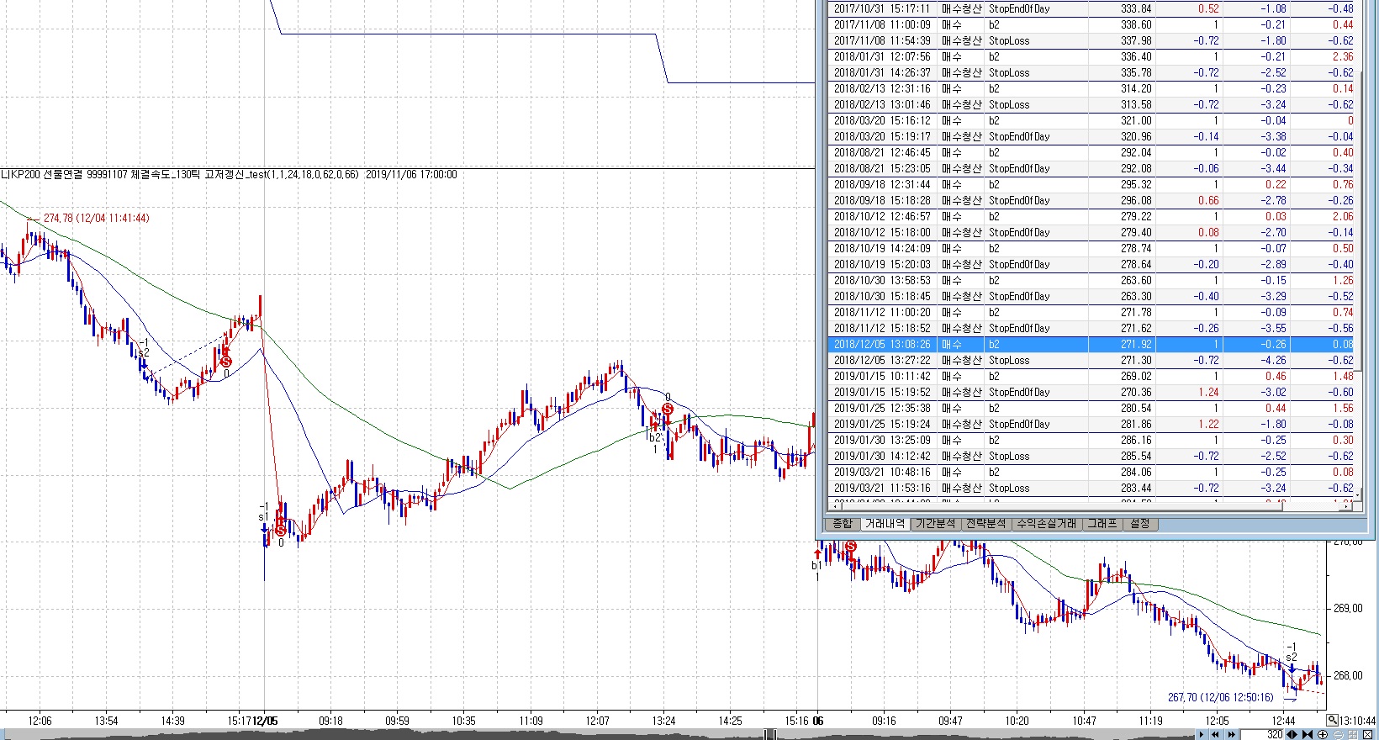The width and height of the screenshot is (1379, 740).
Task: Click the compress bar spacing icon
Action: pos(1307,734)
